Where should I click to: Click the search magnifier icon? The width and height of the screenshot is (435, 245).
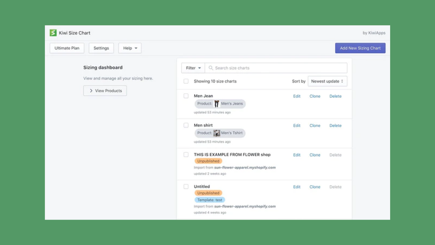click(x=211, y=68)
